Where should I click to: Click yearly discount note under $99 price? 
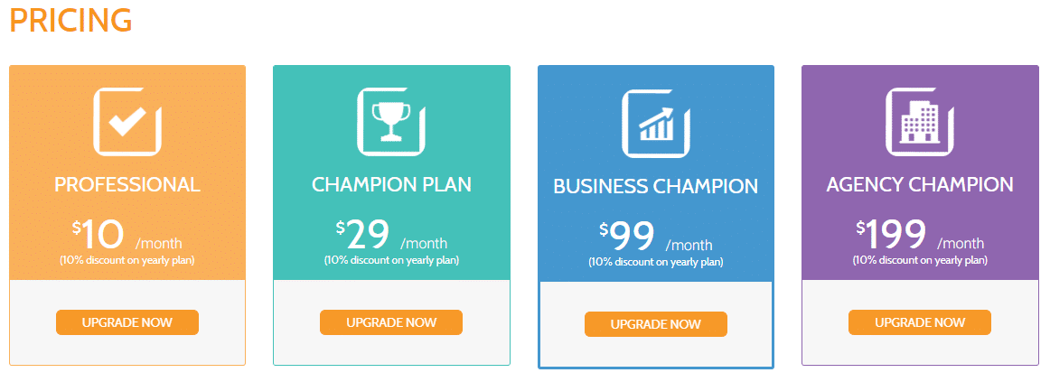[x=656, y=263]
